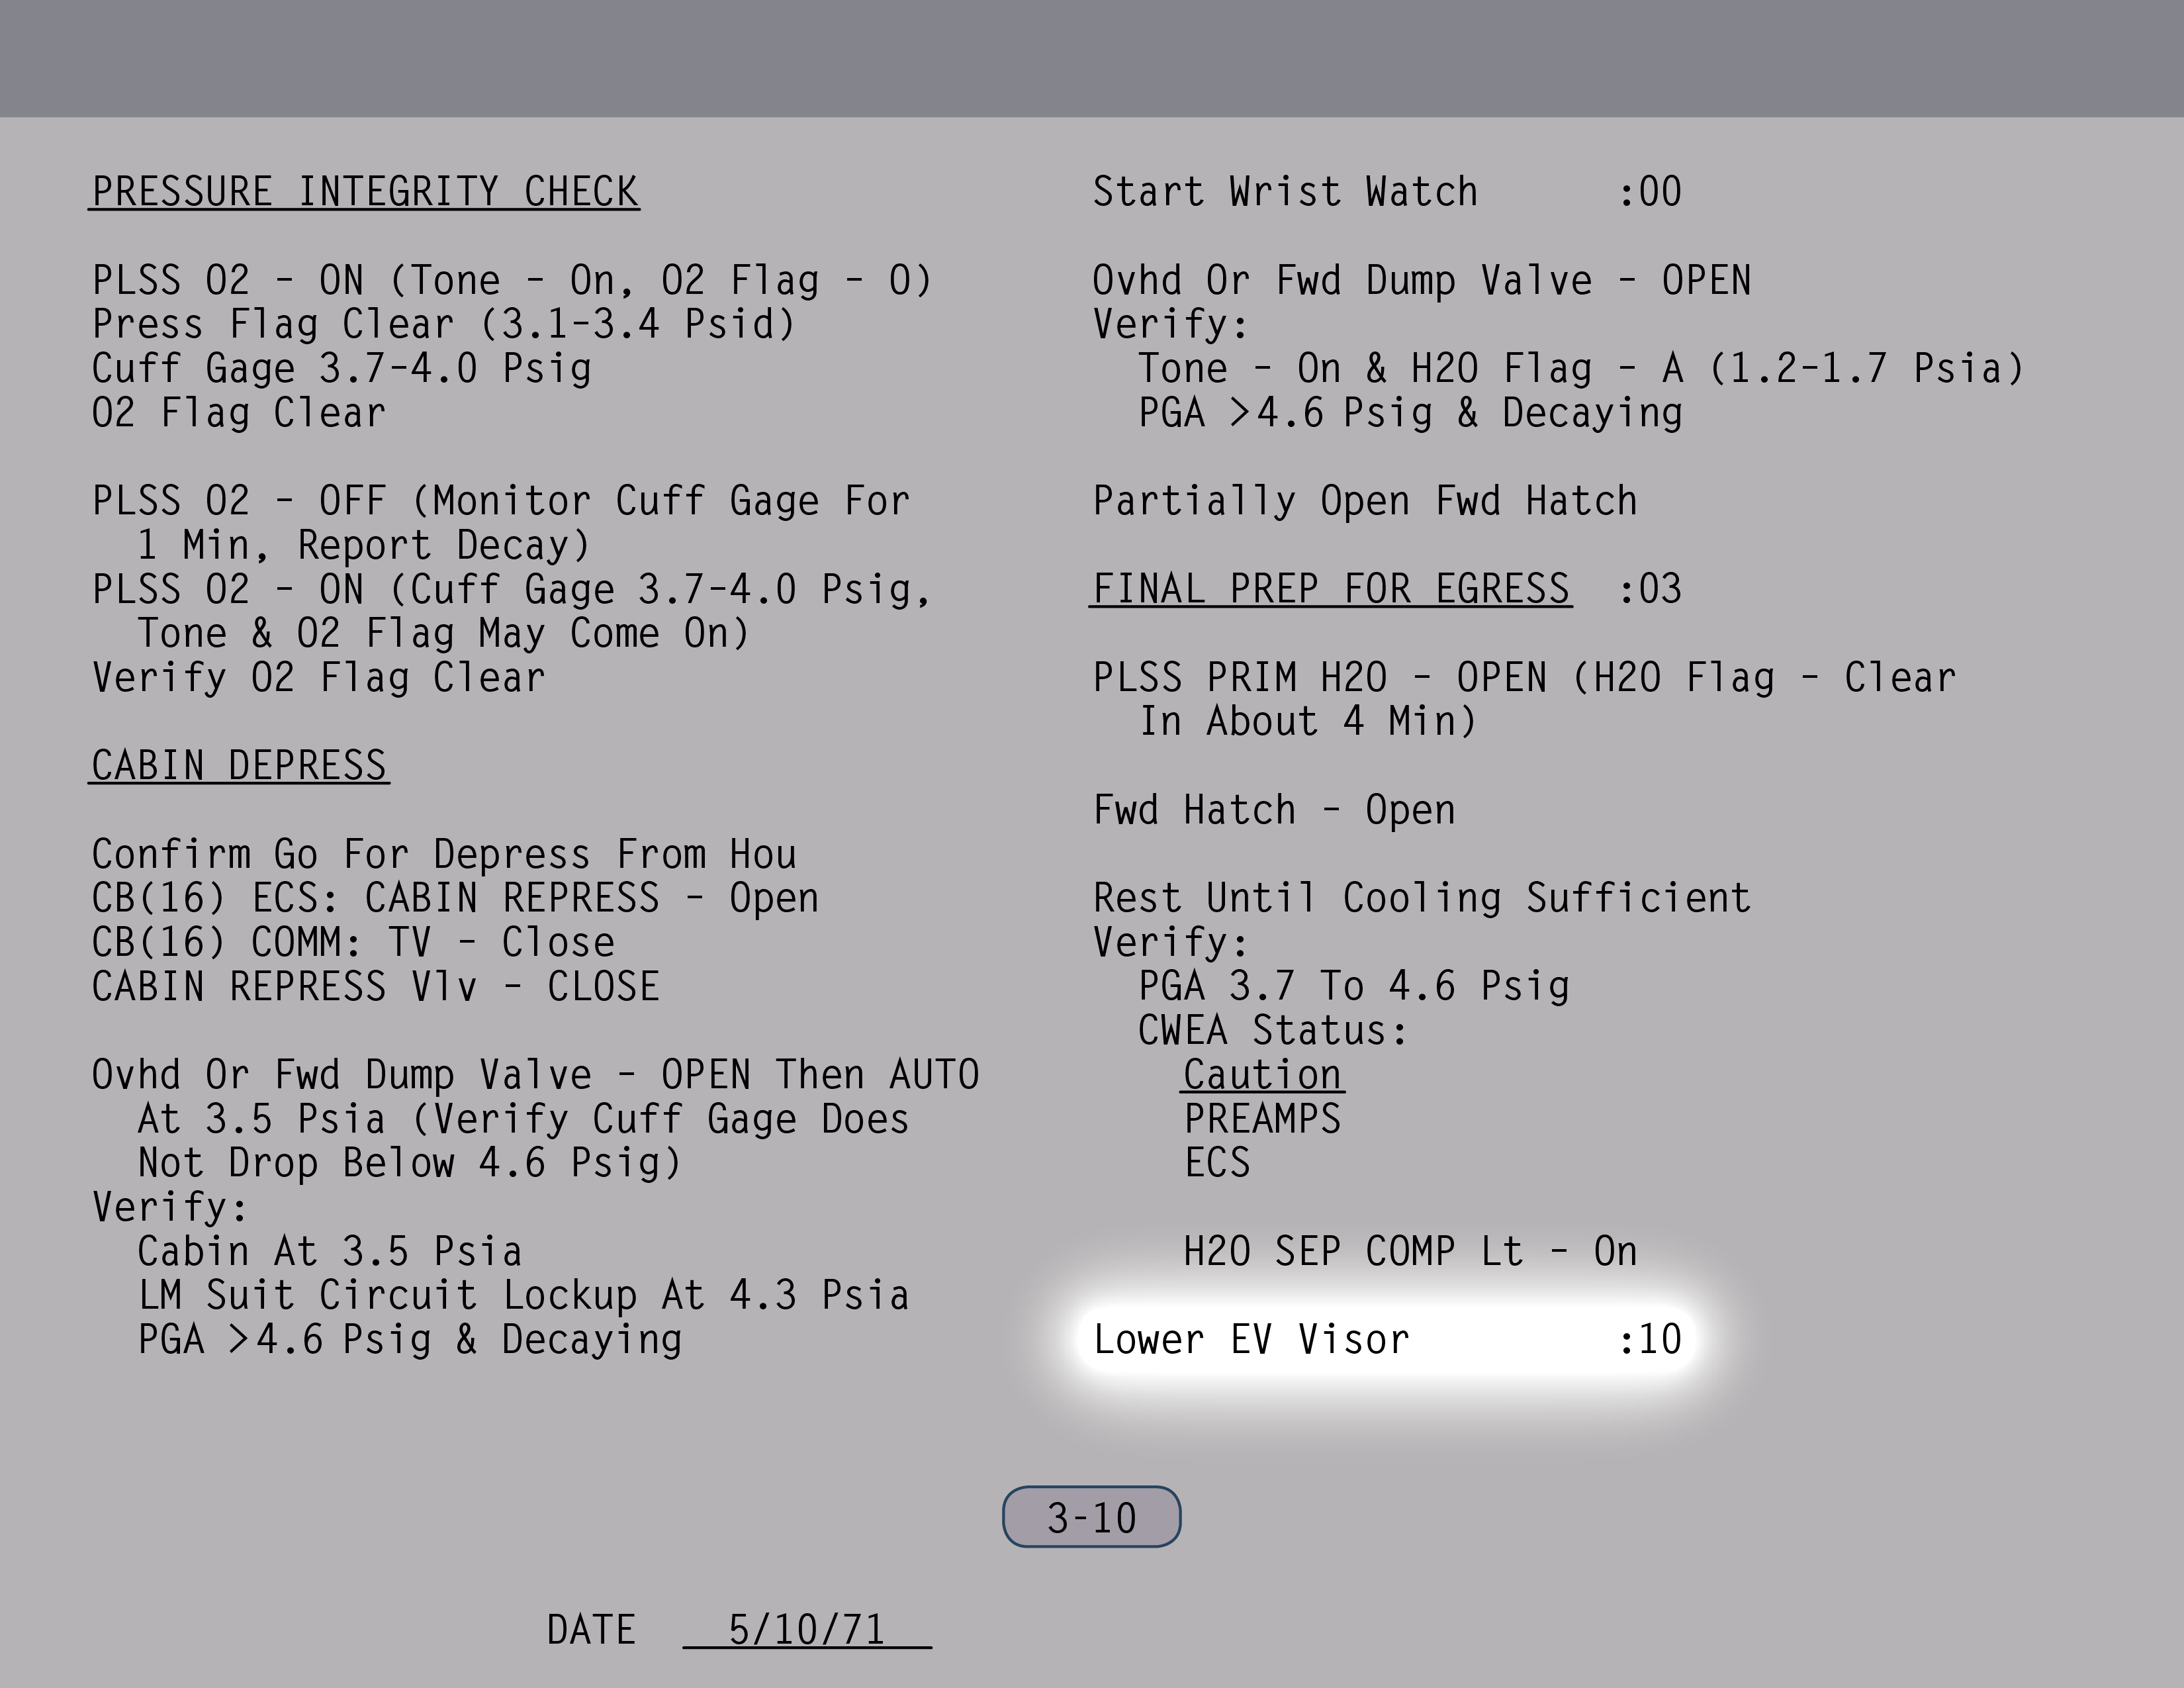
Task: Open the FINAL PREP FOR EGRESS heading
Action: click(1330, 589)
